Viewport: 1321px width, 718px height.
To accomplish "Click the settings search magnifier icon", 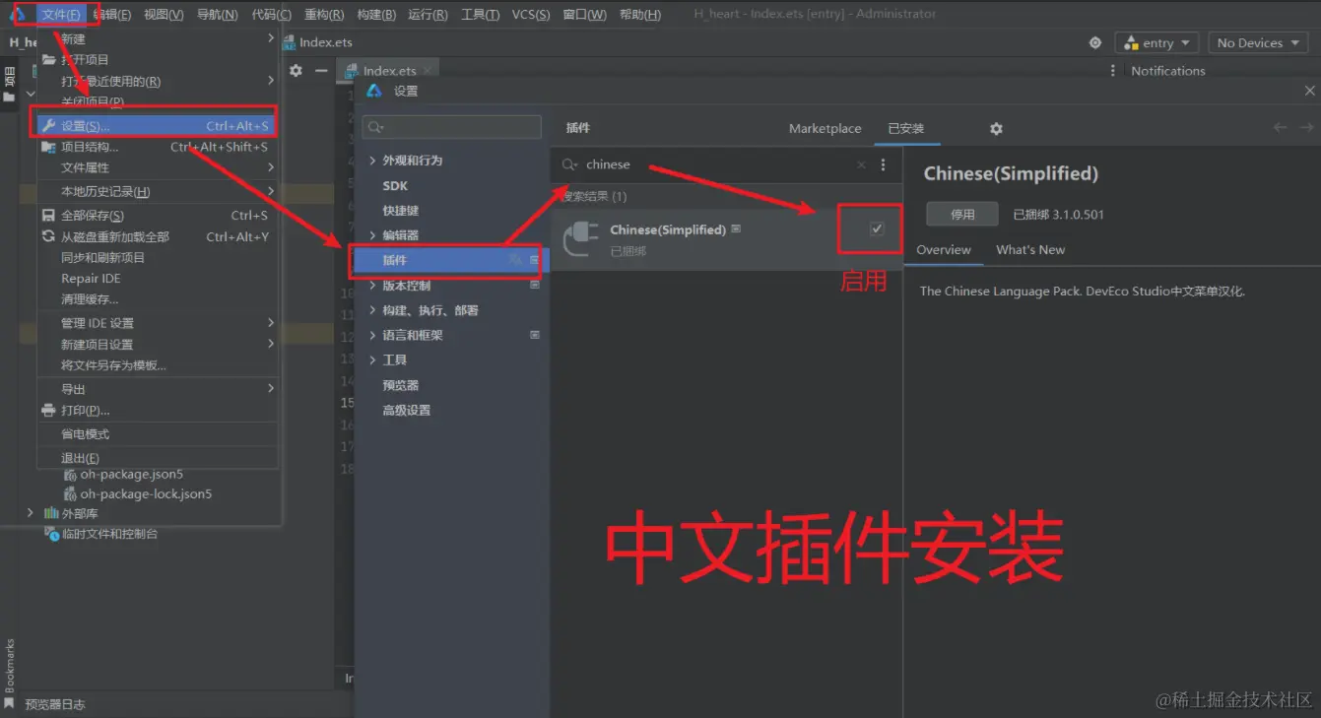I will (375, 127).
